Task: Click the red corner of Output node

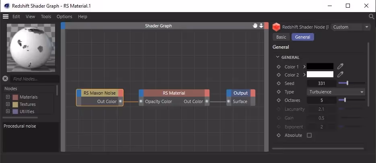Action: pos(253,93)
